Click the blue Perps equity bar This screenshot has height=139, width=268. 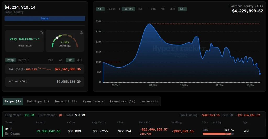point(45,19)
